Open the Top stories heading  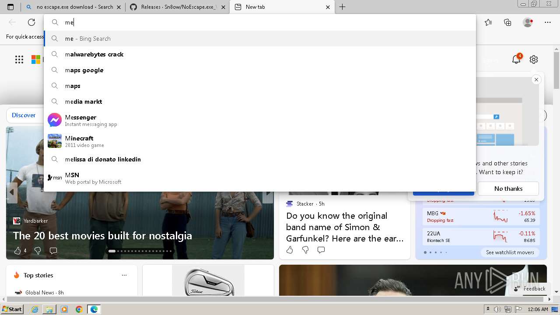(38, 275)
